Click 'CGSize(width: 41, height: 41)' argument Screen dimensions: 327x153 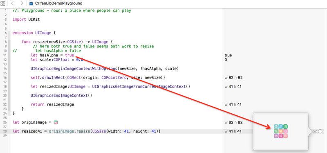tap(125, 131)
